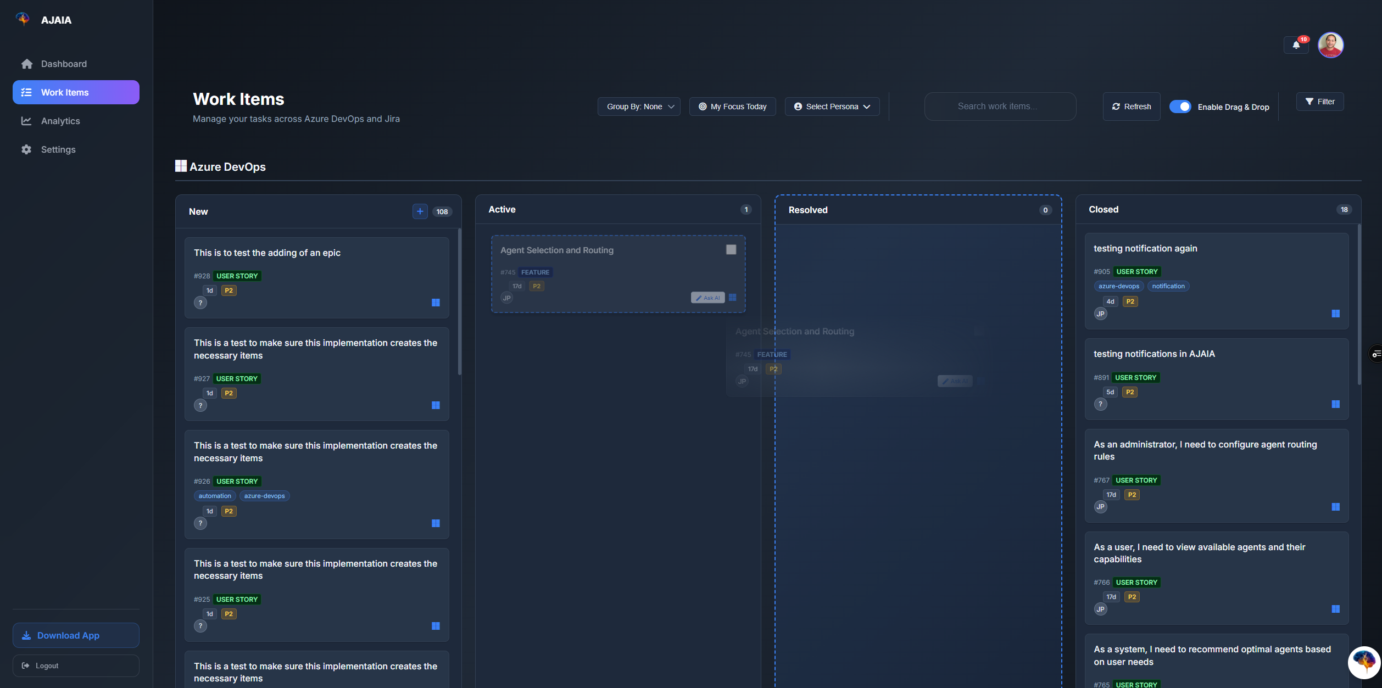
Task: Check the Agent Selection and Routing checkbox
Action: 731,250
